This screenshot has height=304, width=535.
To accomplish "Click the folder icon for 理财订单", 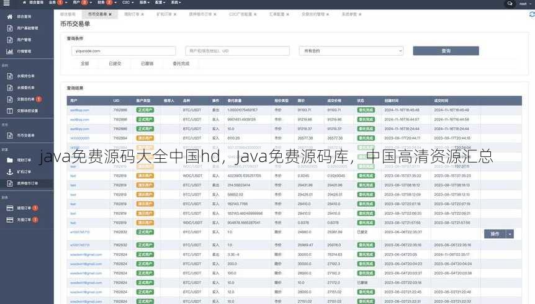I will point(10,160).
